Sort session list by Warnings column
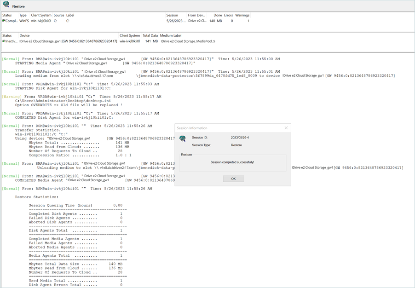The width and height of the screenshot is (415, 288). pyautogui.click(x=242, y=15)
